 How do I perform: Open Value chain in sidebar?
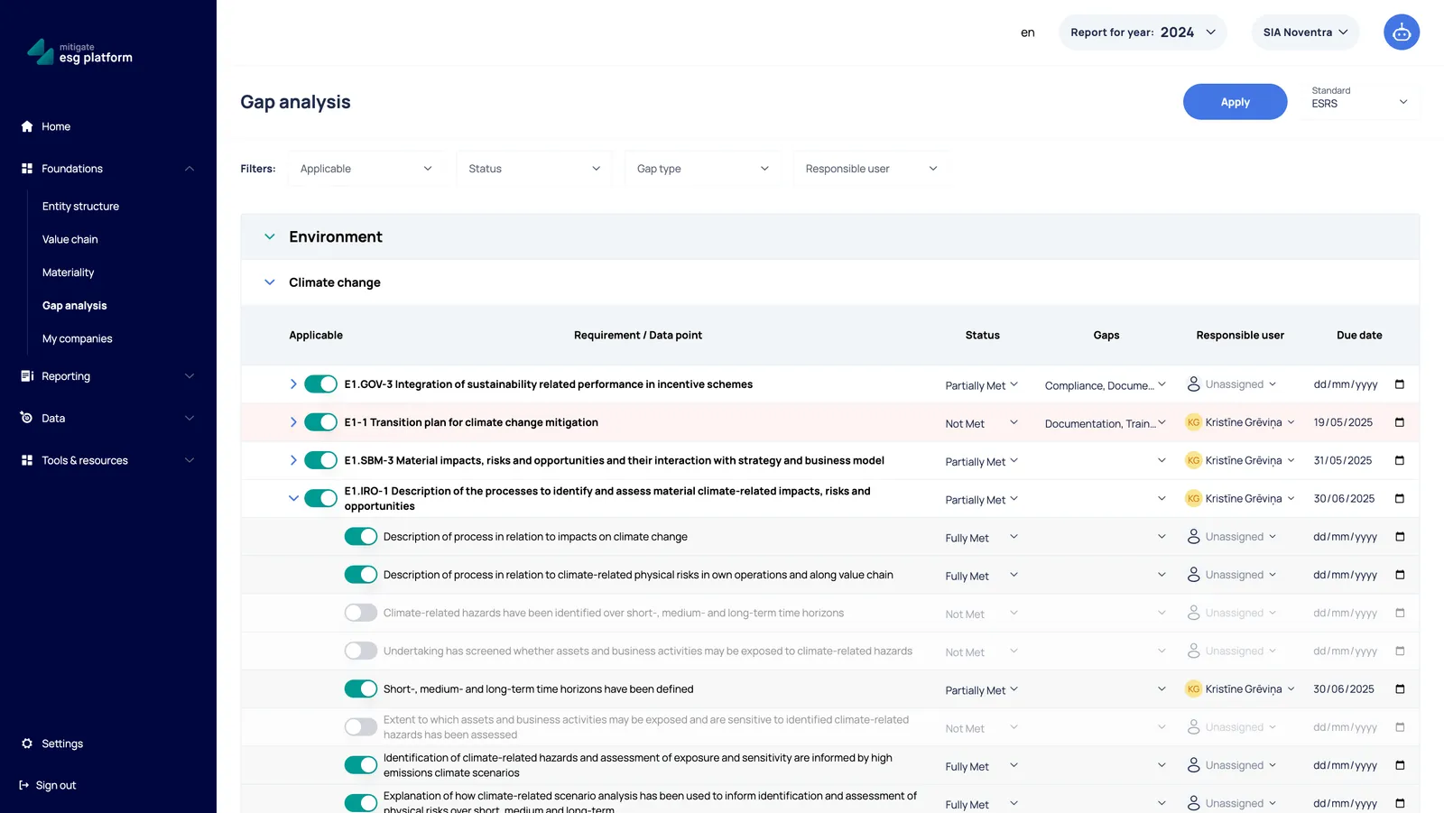pos(70,239)
